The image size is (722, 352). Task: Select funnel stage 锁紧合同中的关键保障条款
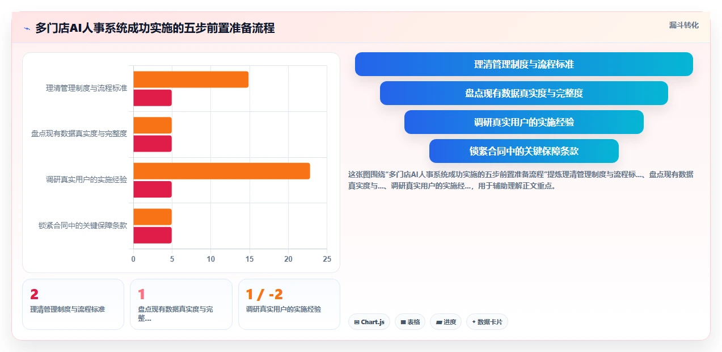pyautogui.click(x=523, y=151)
